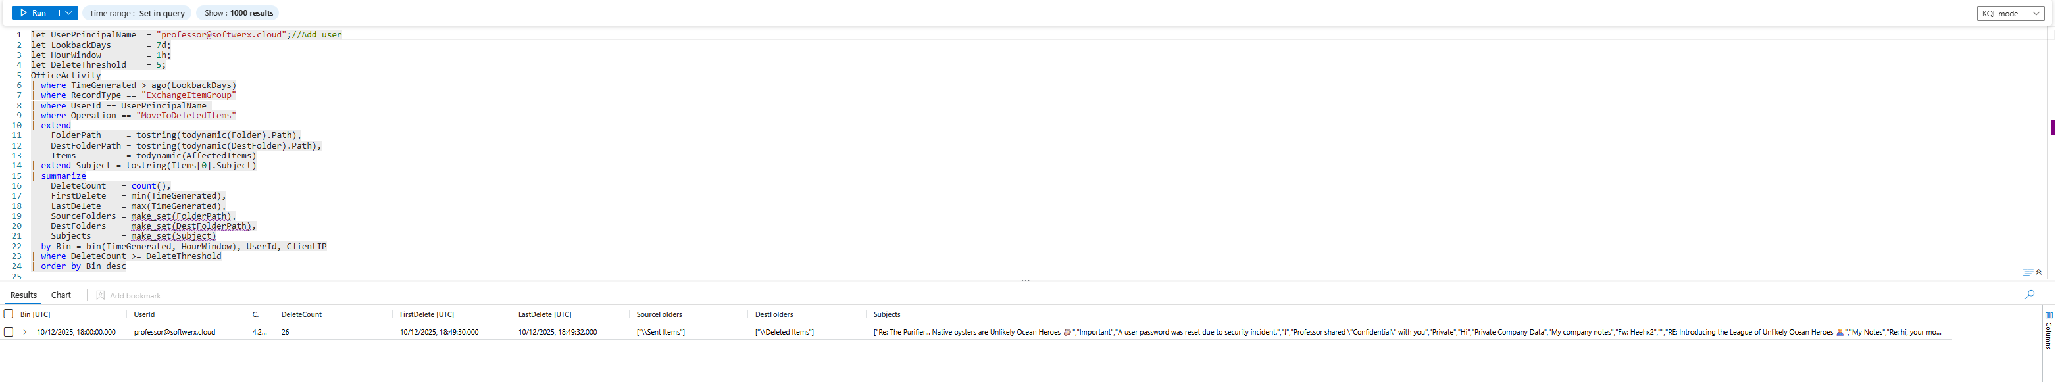Click the pane resize handle dots
The width and height of the screenshot is (2062, 382).
[1025, 281]
